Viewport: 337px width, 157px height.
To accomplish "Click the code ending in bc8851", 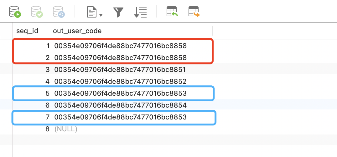I will (120, 70).
